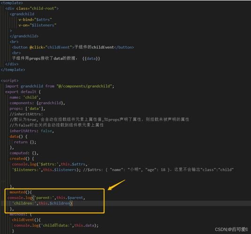Click this.$listeners in the created hook
251x234 pixels.
pyautogui.click(x=60, y=170)
